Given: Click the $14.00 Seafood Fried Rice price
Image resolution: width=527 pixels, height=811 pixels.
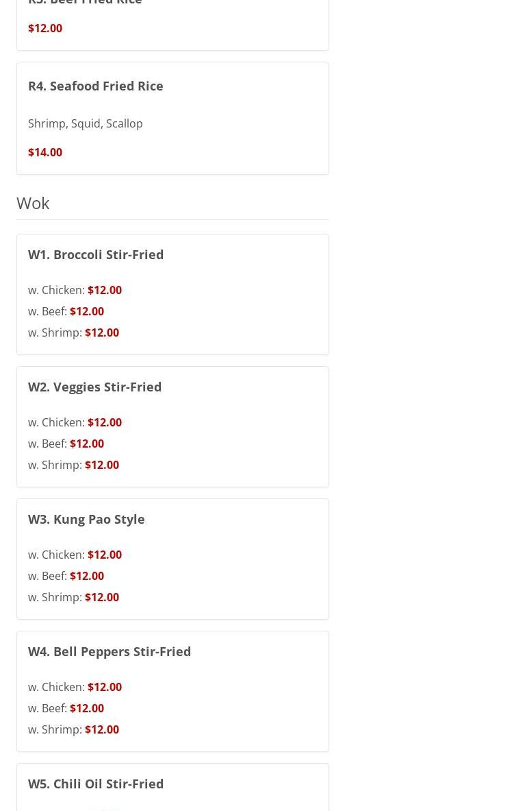Looking at the screenshot, I should click(x=45, y=152).
